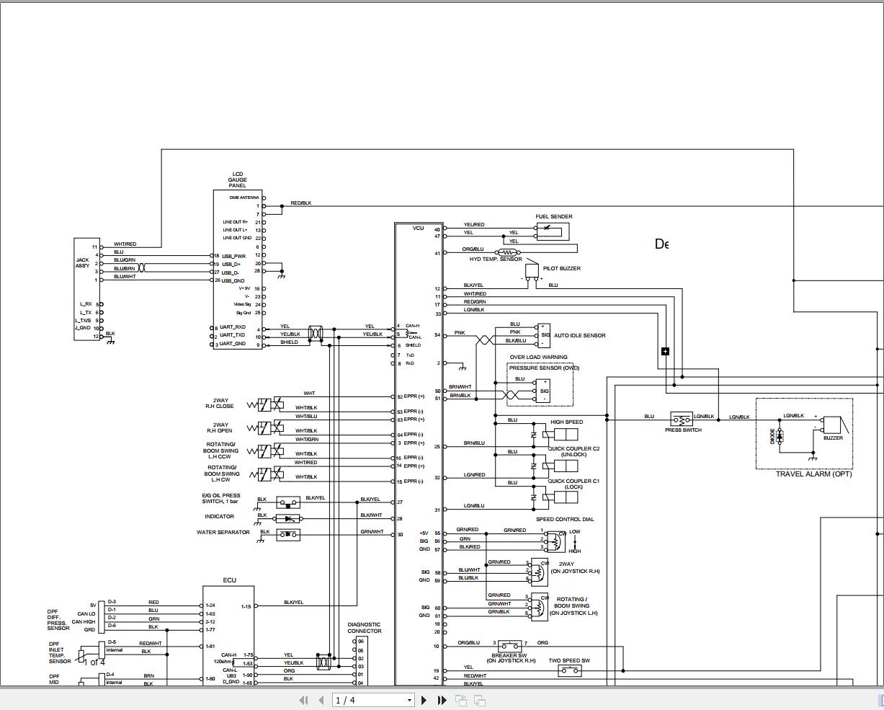Viewport: 884px width, 710px height.
Task: Click the rightmost next view icon
Action: [478, 700]
